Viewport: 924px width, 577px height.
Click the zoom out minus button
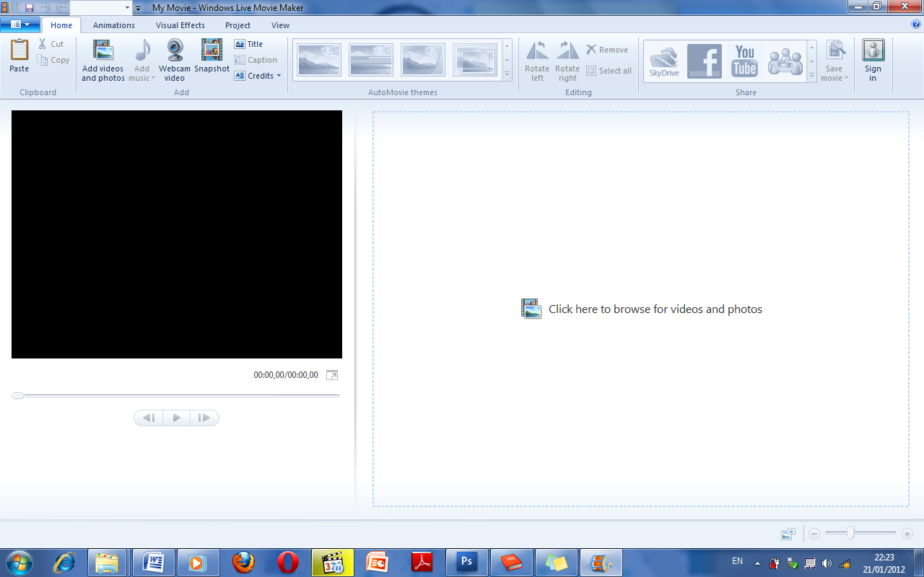click(814, 534)
